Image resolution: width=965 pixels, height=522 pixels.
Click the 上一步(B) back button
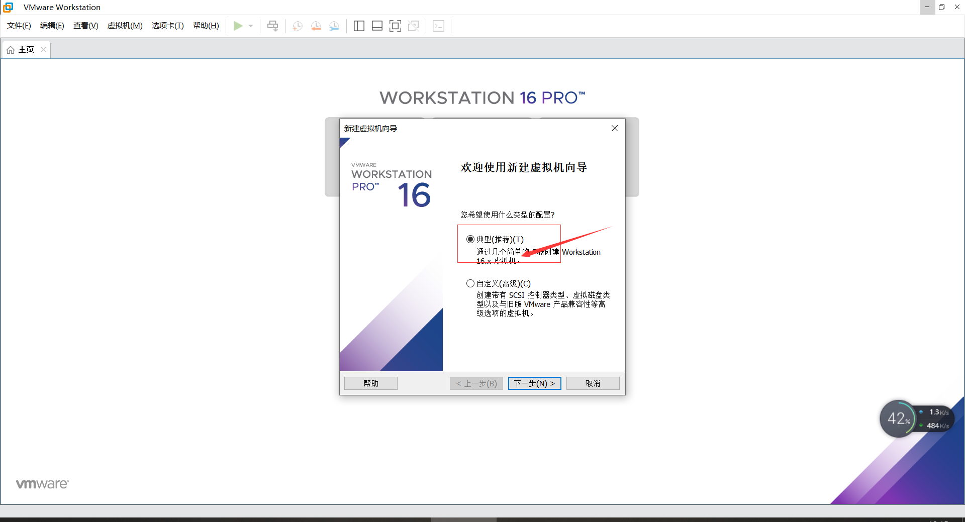pos(476,383)
